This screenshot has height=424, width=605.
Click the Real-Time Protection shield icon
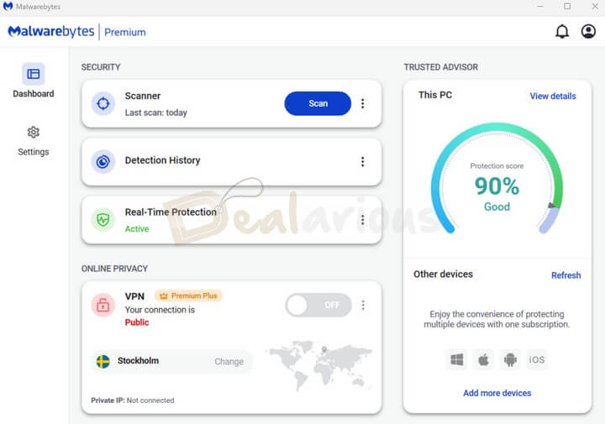103,220
